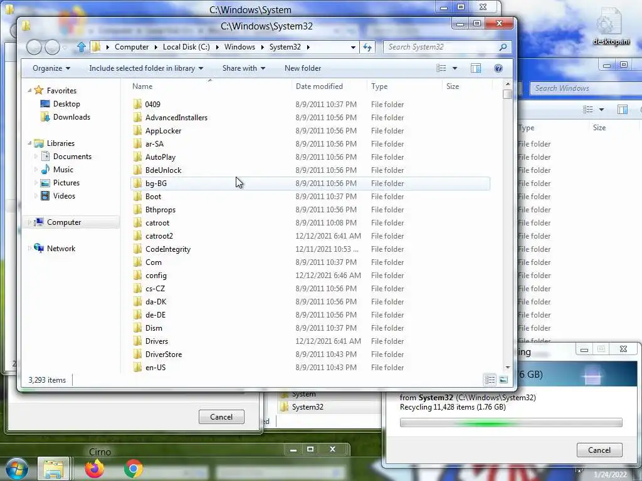Sort by the Size column header
This screenshot has height=481, width=642.
(467, 86)
